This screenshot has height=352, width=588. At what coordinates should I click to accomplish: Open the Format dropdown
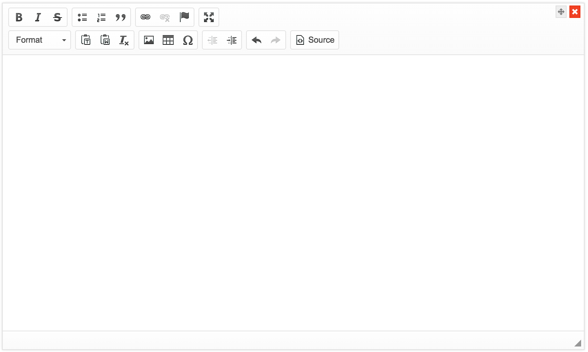[x=40, y=40]
